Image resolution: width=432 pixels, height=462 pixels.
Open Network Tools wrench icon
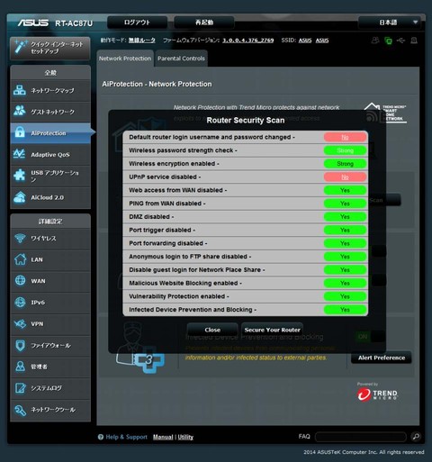click(20, 410)
